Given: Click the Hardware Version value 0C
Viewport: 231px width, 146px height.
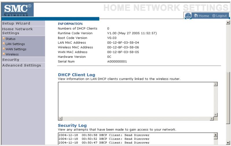Looking at the screenshot, I should (x=109, y=57).
